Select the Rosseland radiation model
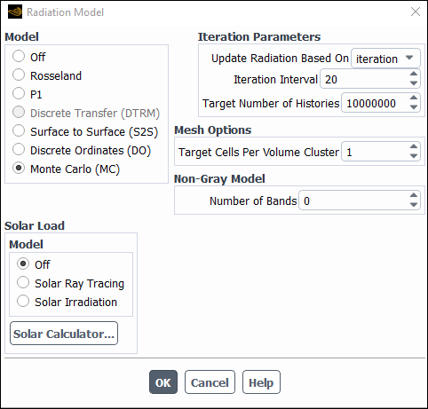428x409 pixels. click(x=19, y=75)
